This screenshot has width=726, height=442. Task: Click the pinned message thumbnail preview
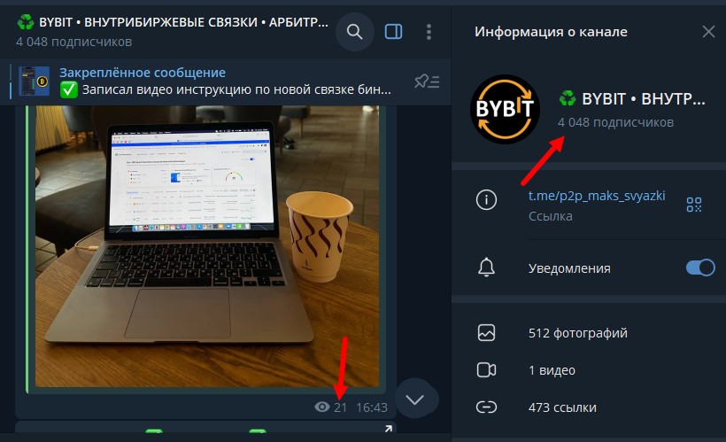pyautogui.click(x=34, y=81)
